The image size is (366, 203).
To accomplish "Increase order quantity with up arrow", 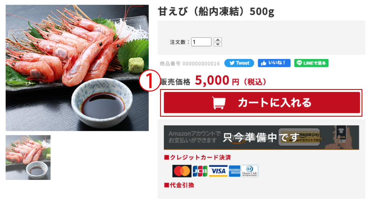I will coord(218,40).
